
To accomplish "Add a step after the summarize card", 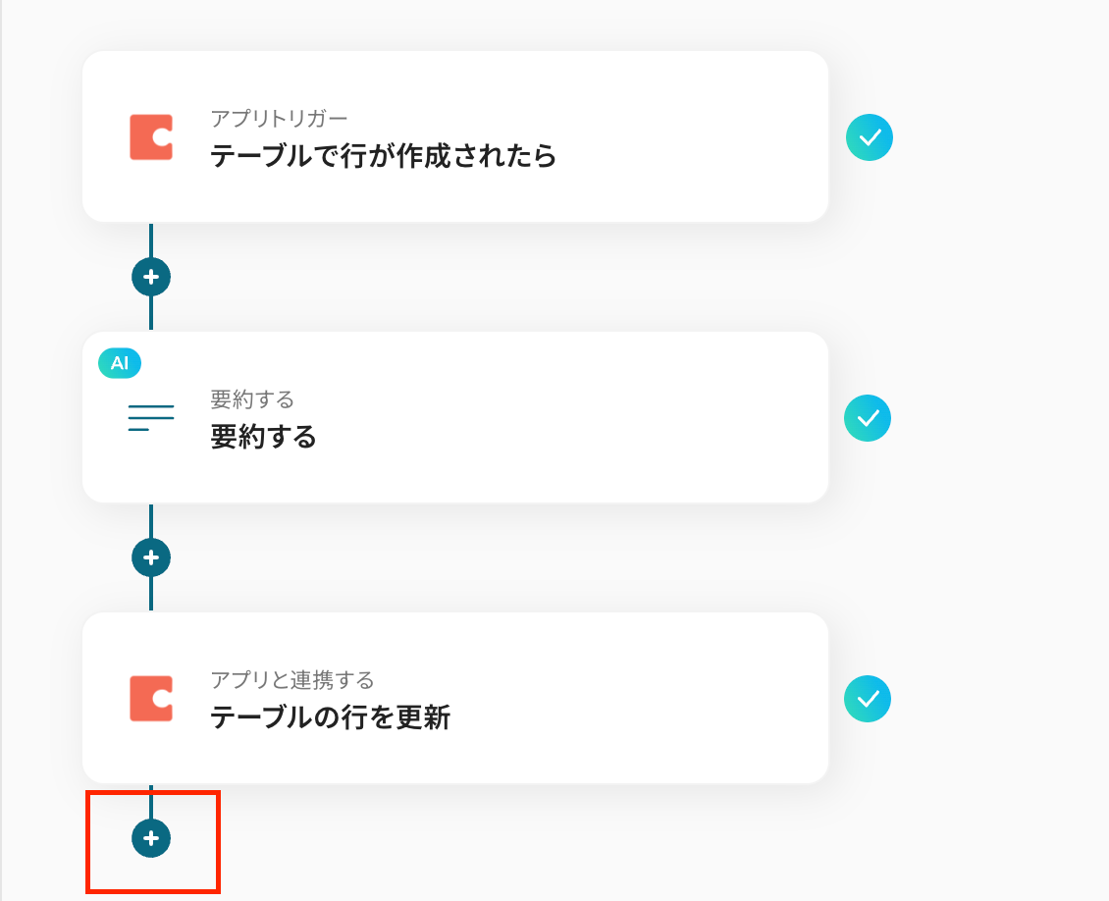I will [x=151, y=557].
